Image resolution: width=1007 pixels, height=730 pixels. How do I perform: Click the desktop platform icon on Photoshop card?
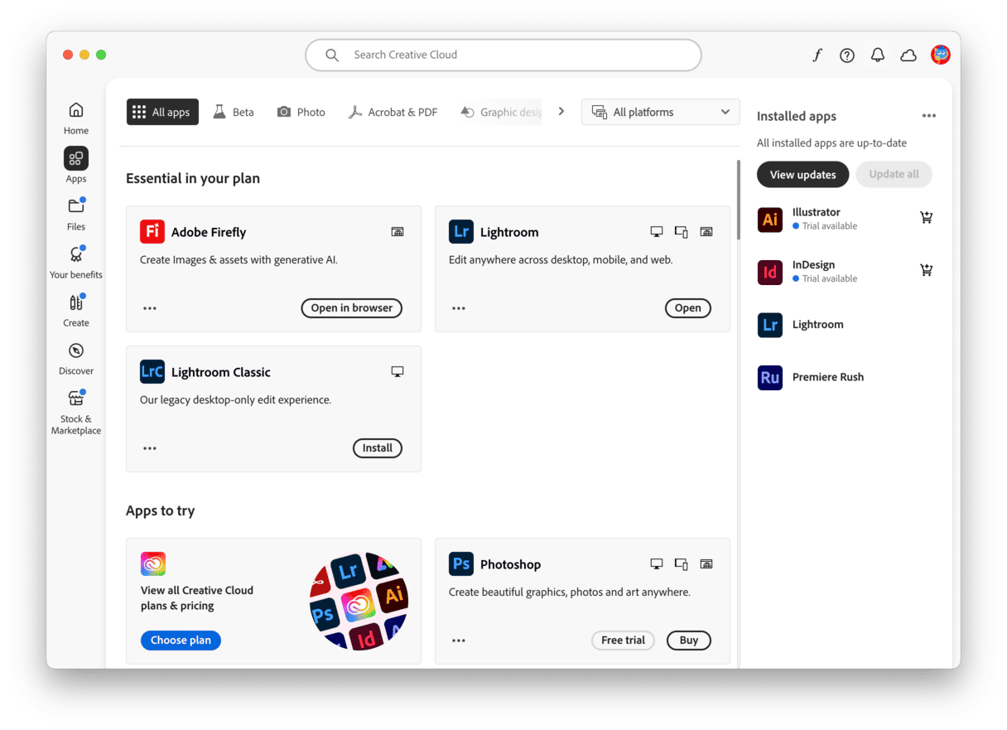tap(657, 564)
